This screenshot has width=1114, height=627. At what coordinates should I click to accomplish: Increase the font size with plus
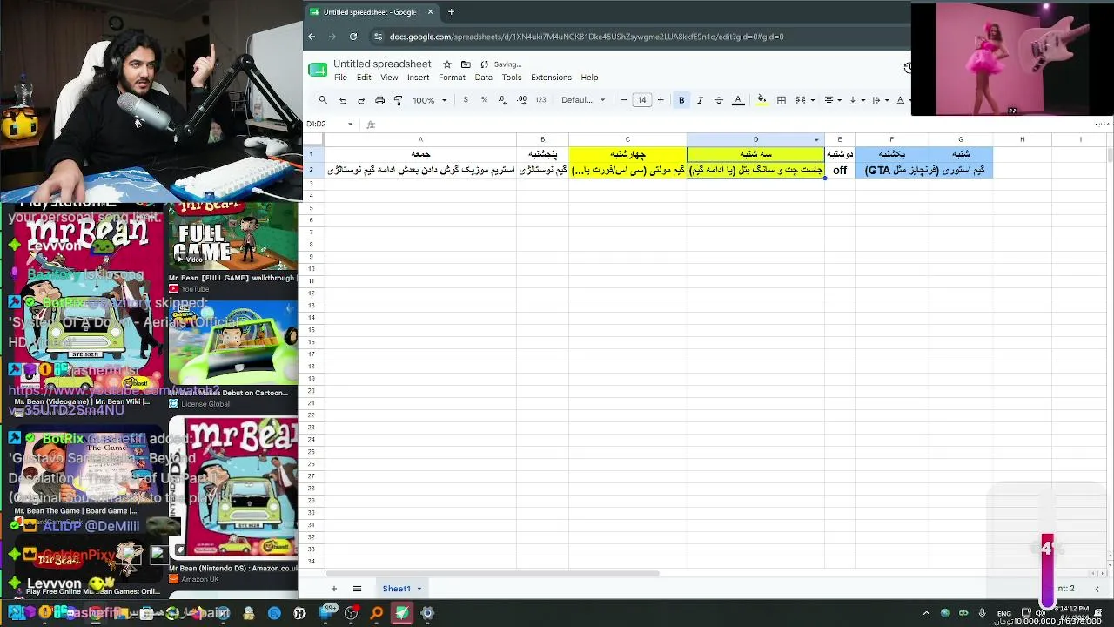661,100
